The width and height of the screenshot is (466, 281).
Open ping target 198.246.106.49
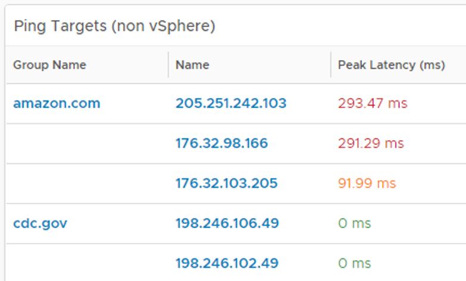click(227, 223)
